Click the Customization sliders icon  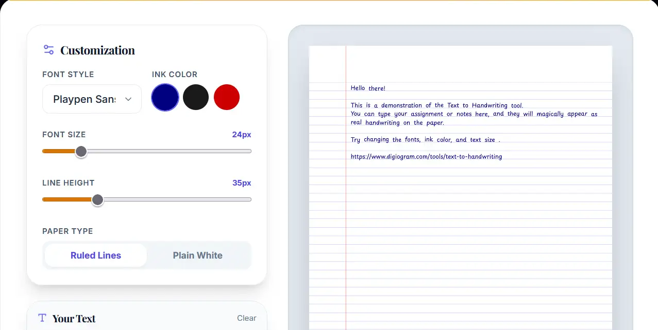[49, 50]
